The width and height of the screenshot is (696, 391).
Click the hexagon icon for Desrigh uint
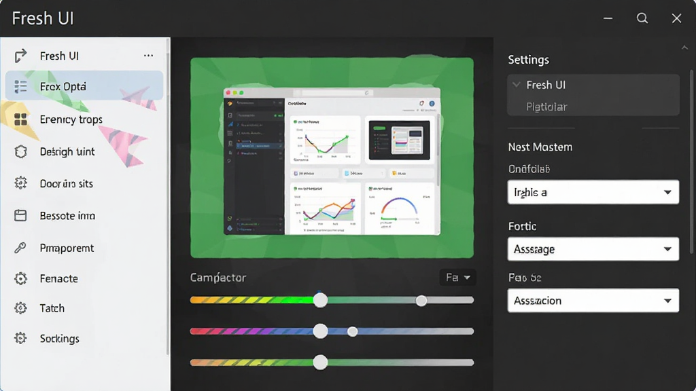20,151
